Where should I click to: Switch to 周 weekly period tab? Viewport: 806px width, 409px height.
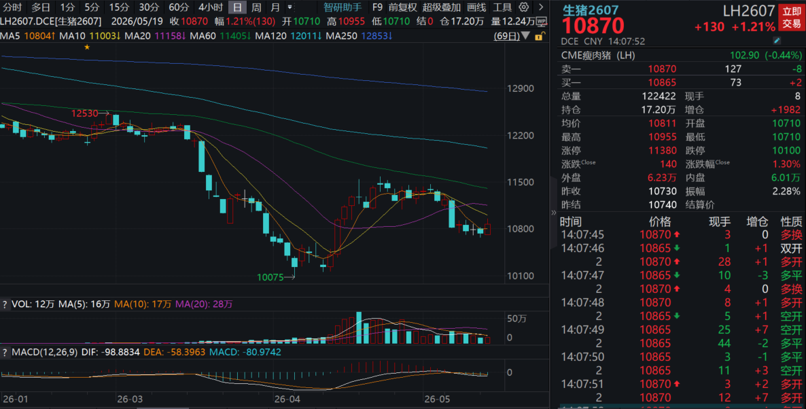pos(256,7)
